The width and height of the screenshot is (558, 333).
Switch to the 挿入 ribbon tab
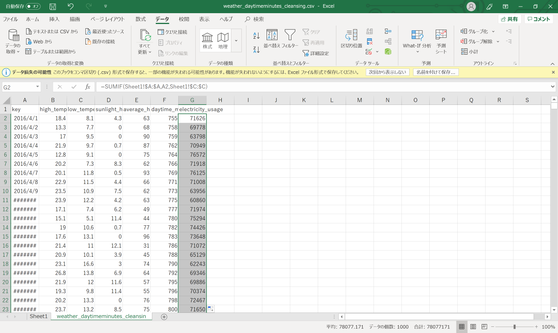[x=54, y=19]
